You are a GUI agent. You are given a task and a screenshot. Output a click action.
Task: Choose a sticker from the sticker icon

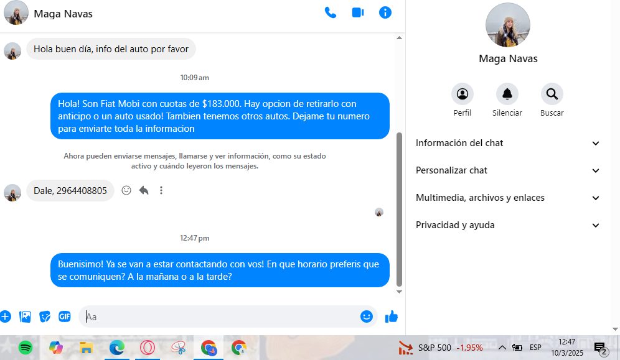[45, 316]
